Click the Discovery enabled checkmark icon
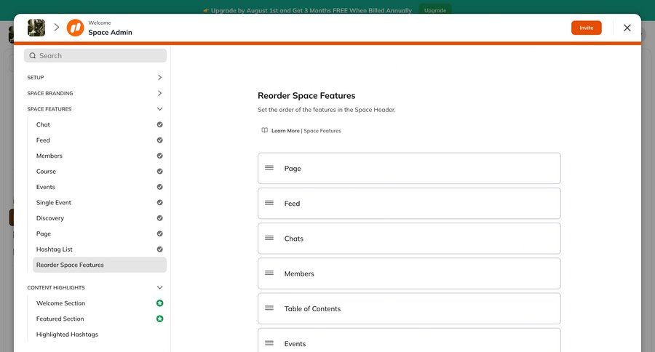 point(159,218)
